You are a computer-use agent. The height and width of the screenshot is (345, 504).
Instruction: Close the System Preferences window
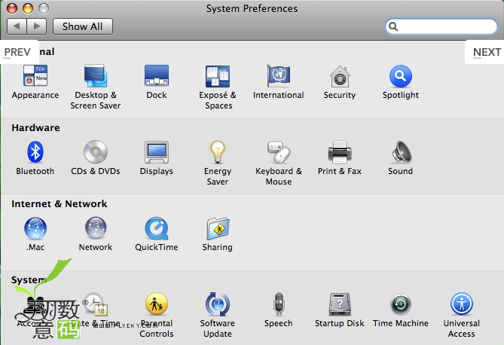pos(12,8)
